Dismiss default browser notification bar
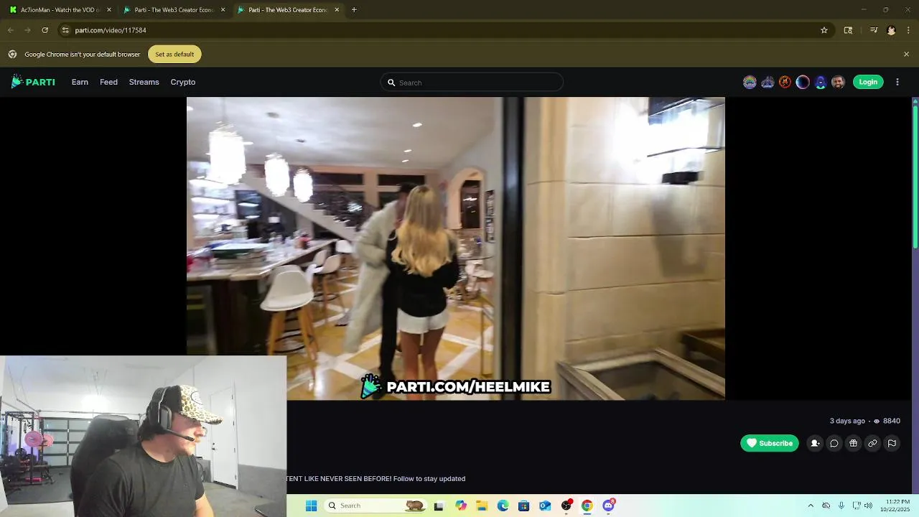This screenshot has height=517, width=919. 906,54
